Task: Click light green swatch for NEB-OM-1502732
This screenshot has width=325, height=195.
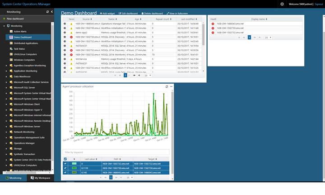Action: pyautogui.click(x=74, y=164)
